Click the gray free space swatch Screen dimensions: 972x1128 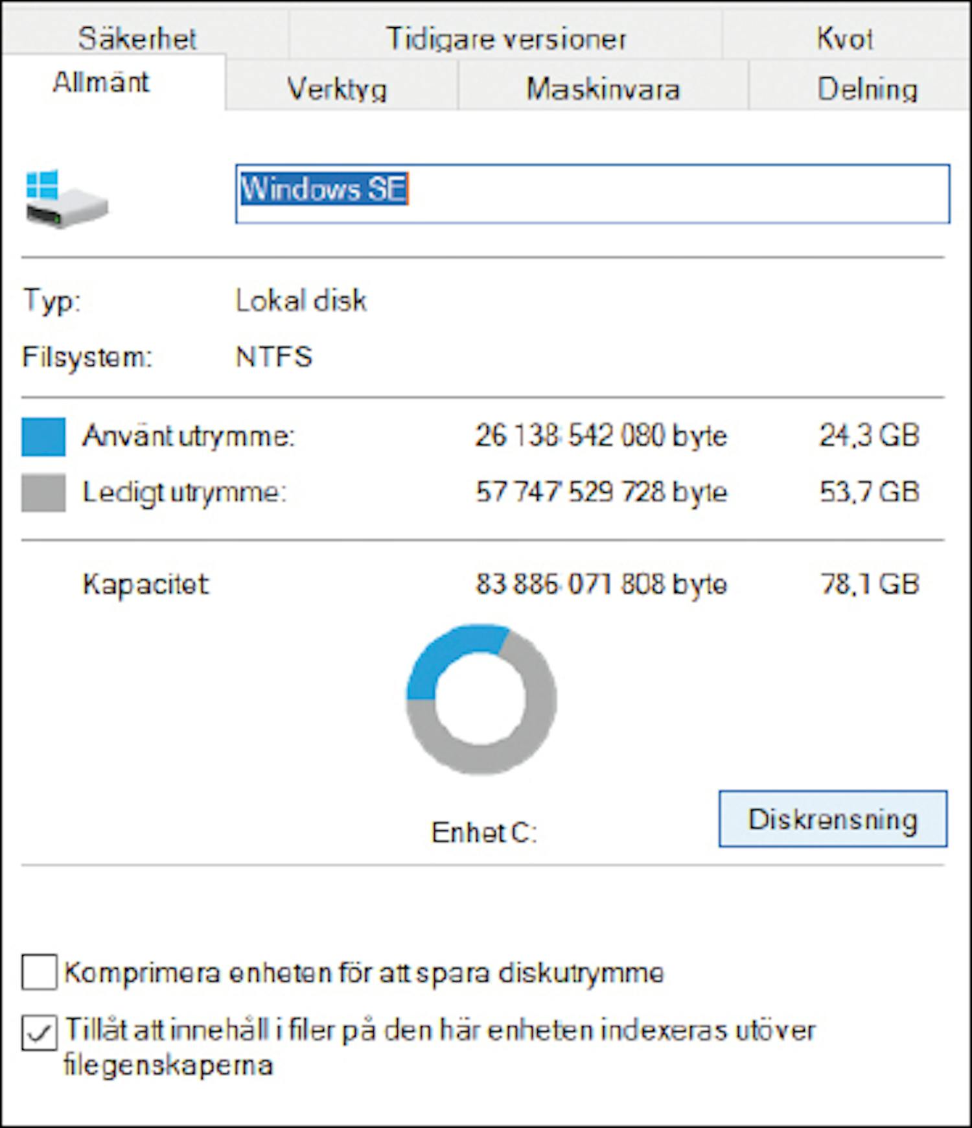click(x=43, y=493)
